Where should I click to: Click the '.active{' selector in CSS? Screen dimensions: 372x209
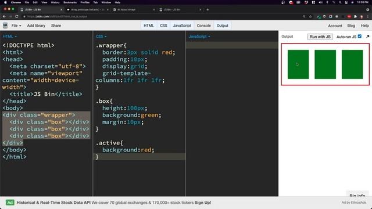pyautogui.click(x=109, y=143)
